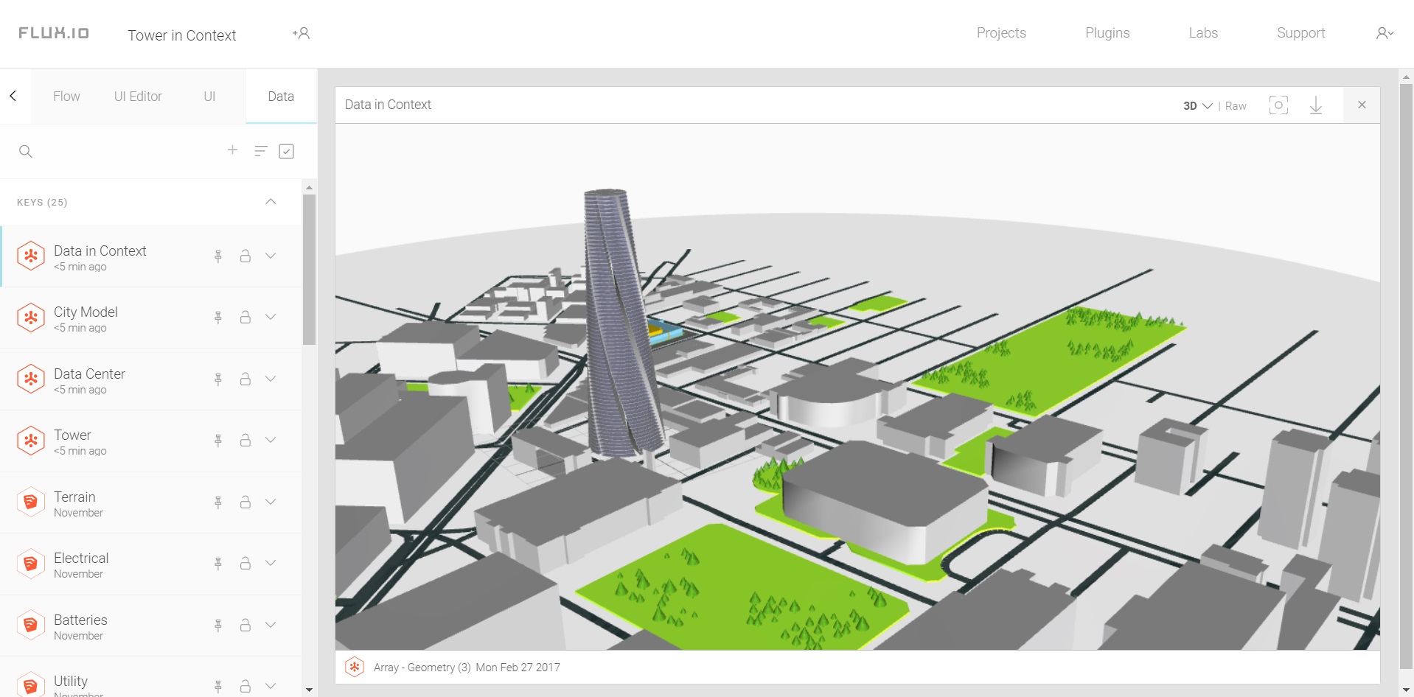Click the City Model key icon

click(31, 318)
